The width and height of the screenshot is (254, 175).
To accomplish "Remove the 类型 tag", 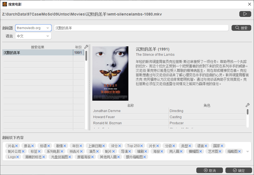I will pos(190,146).
